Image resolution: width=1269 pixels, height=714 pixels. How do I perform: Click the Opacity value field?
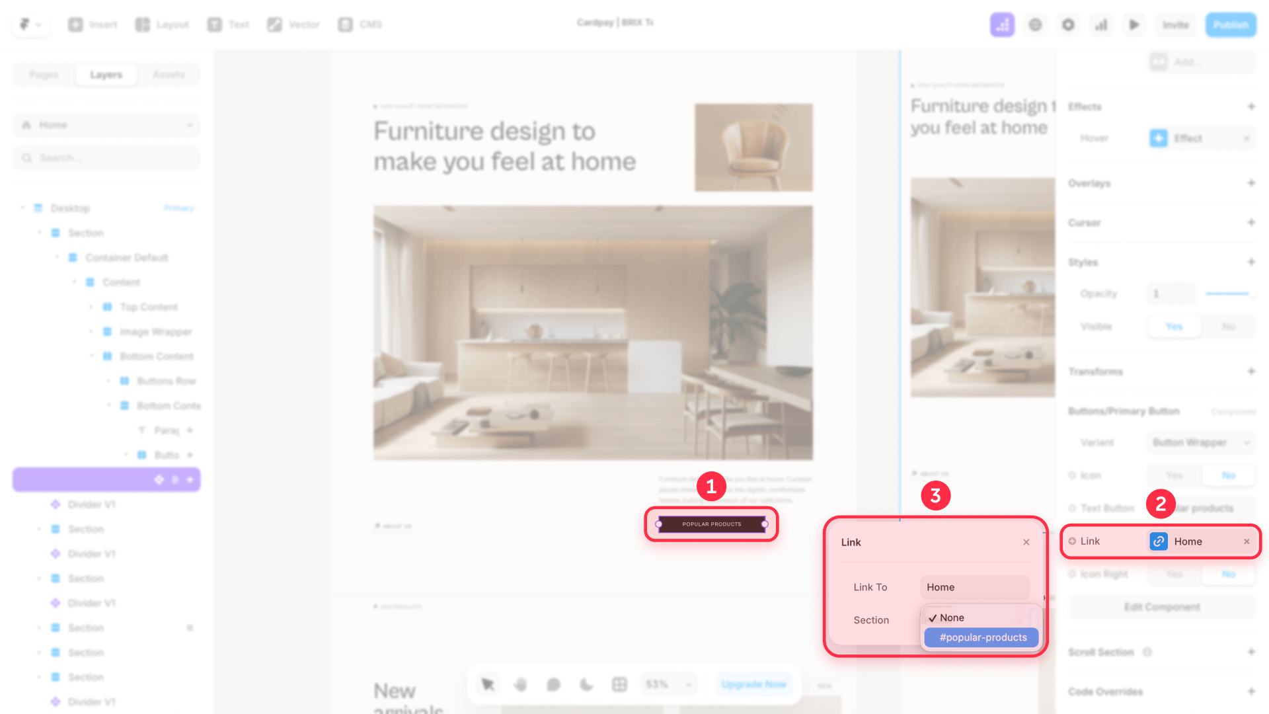click(1172, 294)
